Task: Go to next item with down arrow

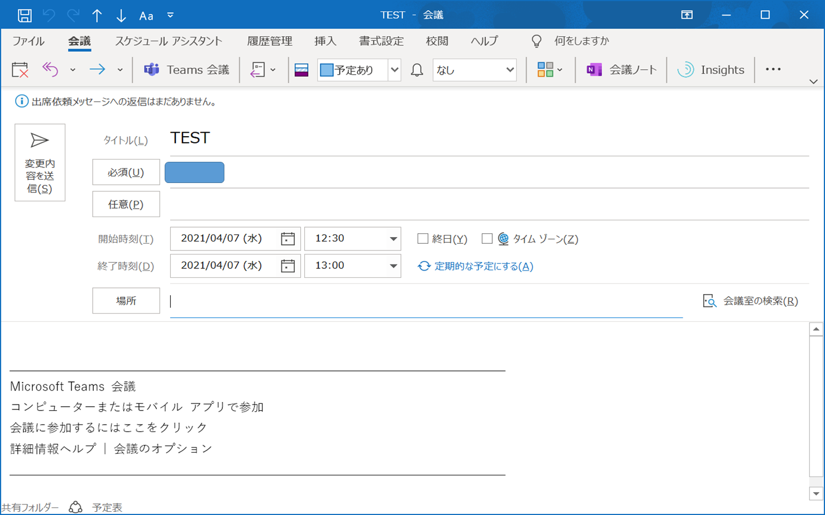Action: (x=121, y=15)
